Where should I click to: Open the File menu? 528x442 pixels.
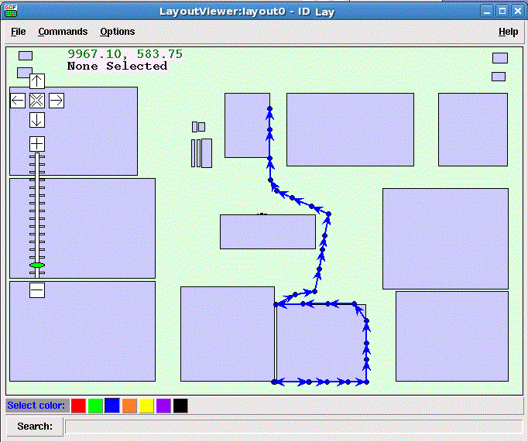tap(18, 32)
